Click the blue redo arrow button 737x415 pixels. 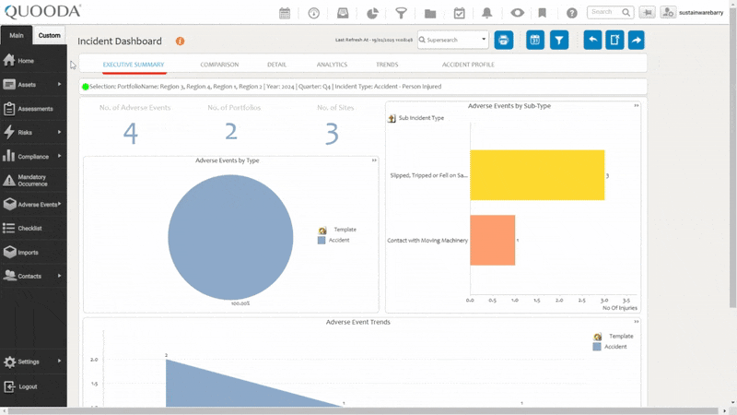(x=636, y=40)
